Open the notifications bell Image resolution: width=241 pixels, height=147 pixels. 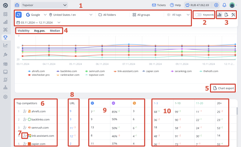coord(224,5)
